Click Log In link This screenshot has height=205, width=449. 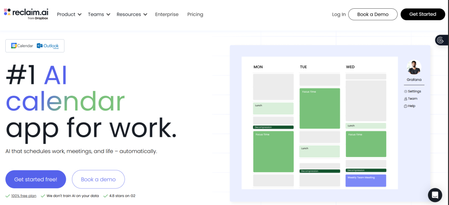(x=339, y=14)
